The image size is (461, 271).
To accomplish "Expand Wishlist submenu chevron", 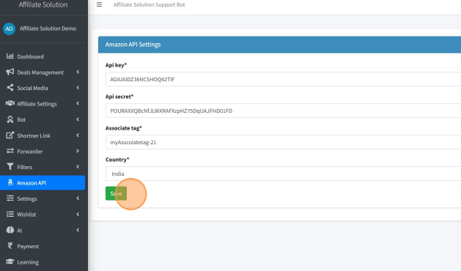I will (x=78, y=214).
